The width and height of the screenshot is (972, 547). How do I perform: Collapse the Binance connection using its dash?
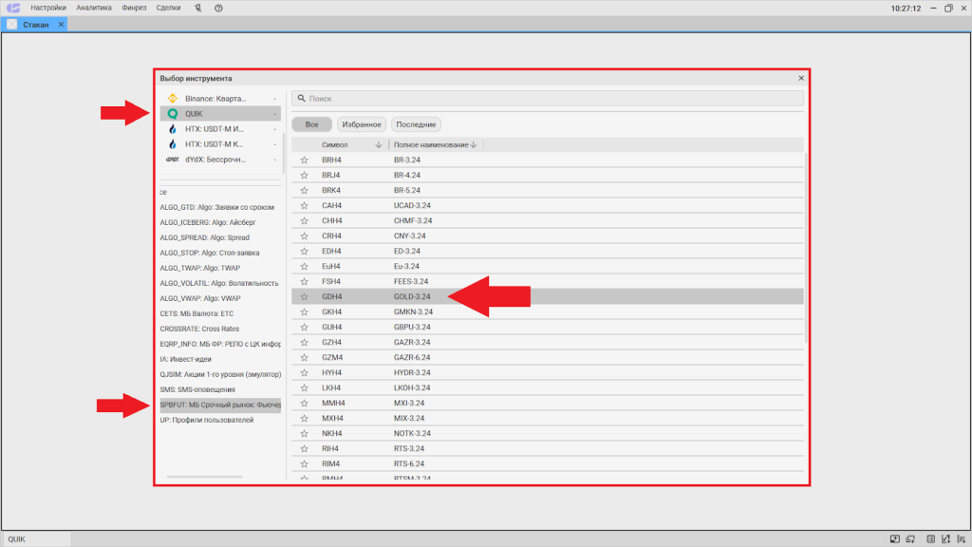pyautogui.click(x=274, y=99)
